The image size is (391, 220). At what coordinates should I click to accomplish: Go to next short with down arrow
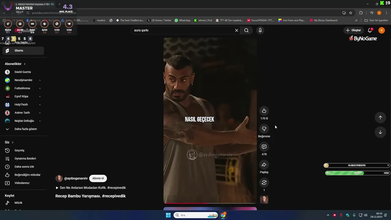tap(380, 132)
